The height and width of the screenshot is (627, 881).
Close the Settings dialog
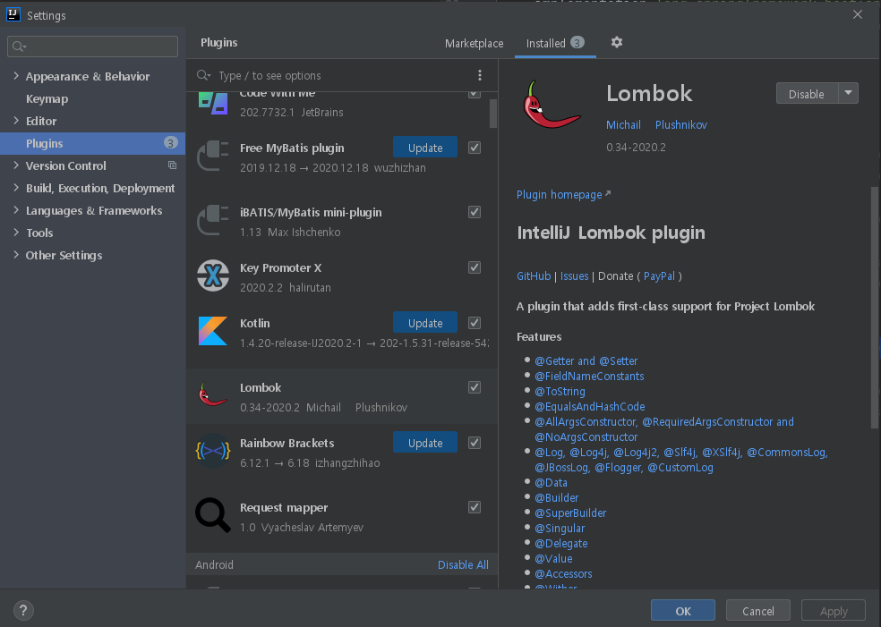pyautogui.click(x=858, y=14)
